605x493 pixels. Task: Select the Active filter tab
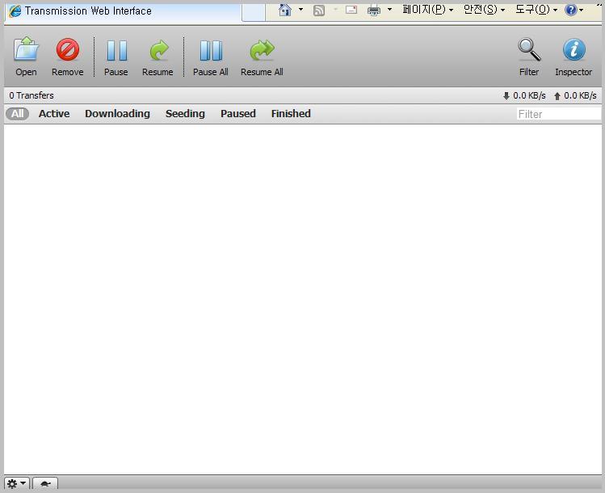(x=54, y=113)
